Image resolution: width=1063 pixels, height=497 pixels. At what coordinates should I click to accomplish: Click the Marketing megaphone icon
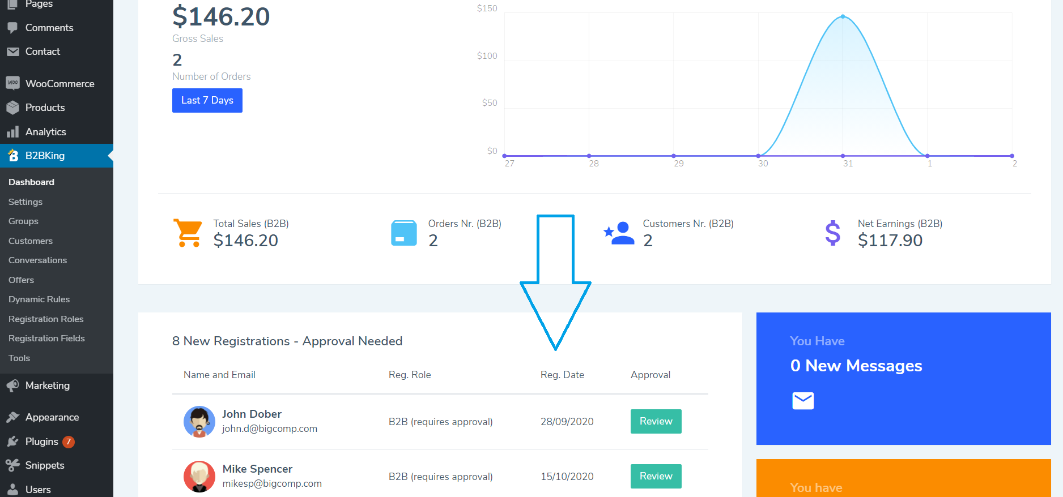(12, 385)
